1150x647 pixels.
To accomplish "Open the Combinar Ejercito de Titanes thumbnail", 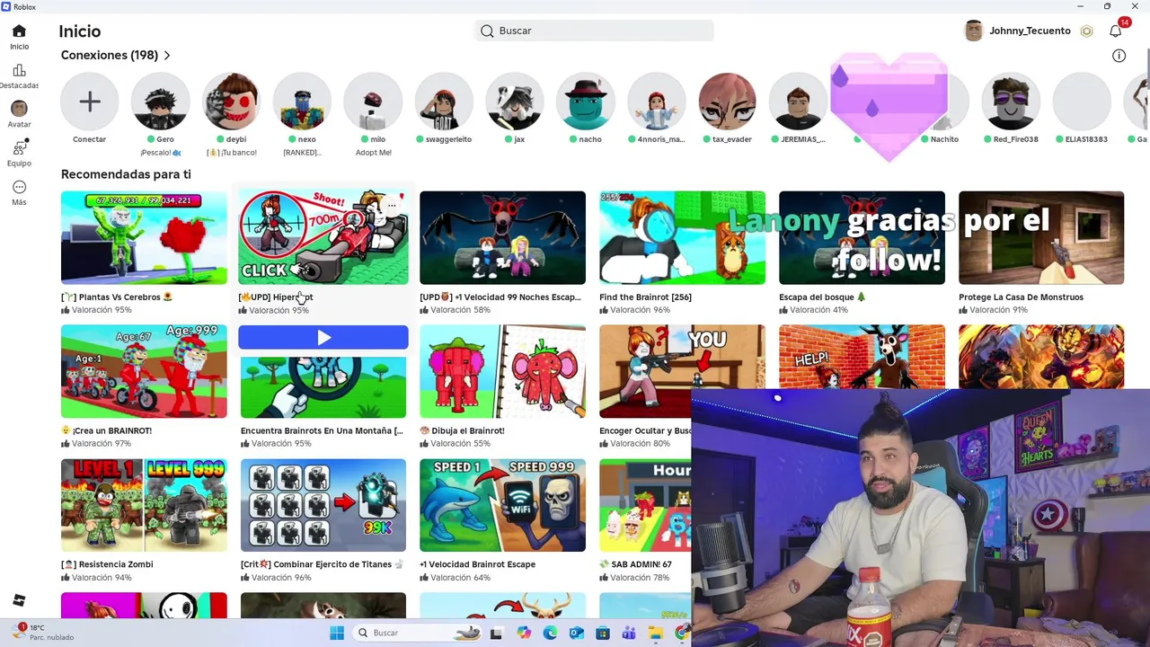I will point(323,506).
